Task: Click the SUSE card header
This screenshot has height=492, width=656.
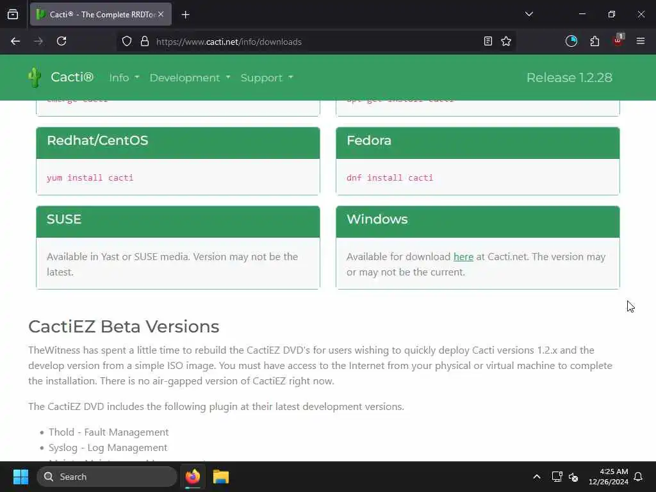Action: click(178, 222)
